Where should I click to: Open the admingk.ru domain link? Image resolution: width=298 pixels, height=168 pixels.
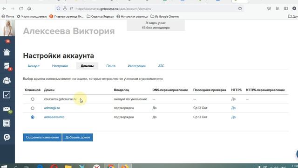coord(52,108)
